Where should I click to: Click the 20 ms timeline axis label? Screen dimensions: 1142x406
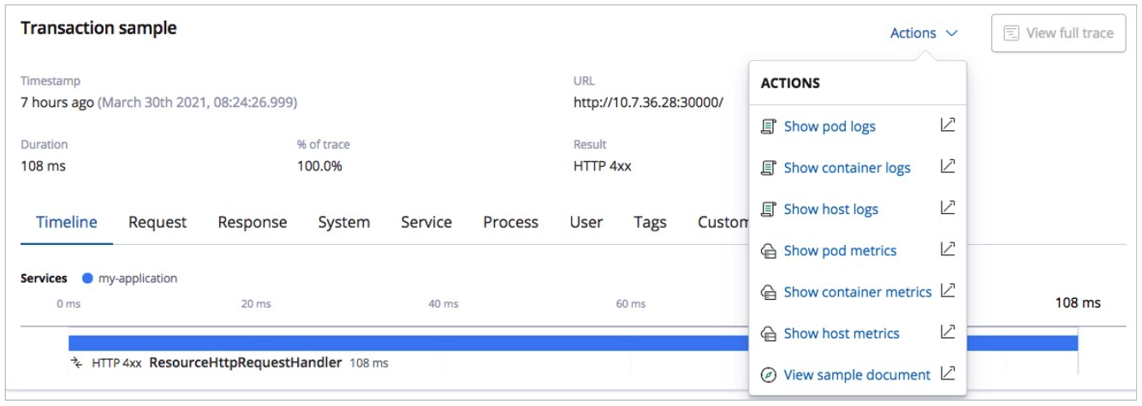[256, 304]
